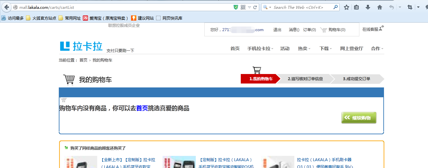Click 我的购物车 breadcrumb text
Viewport: 428px width, 168px height.
tap(102, 60)
